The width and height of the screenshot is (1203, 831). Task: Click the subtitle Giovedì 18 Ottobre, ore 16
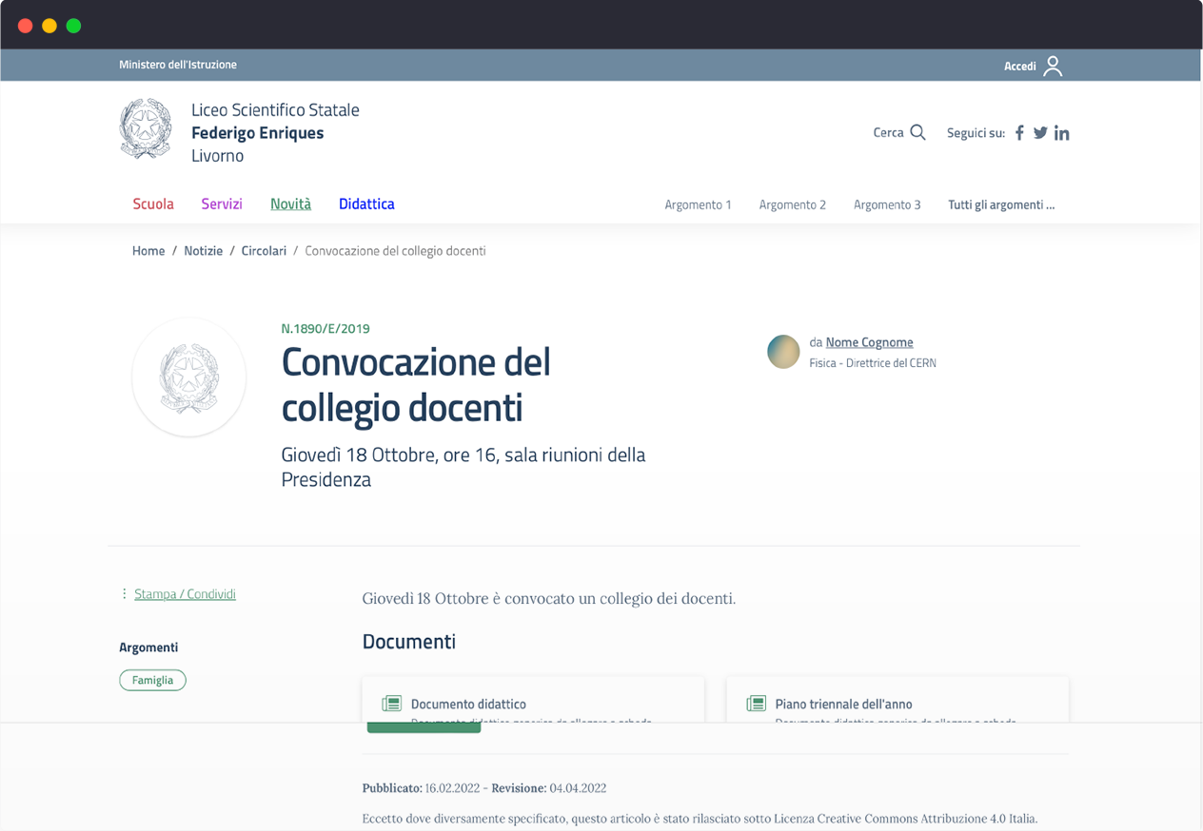[463, 467]
